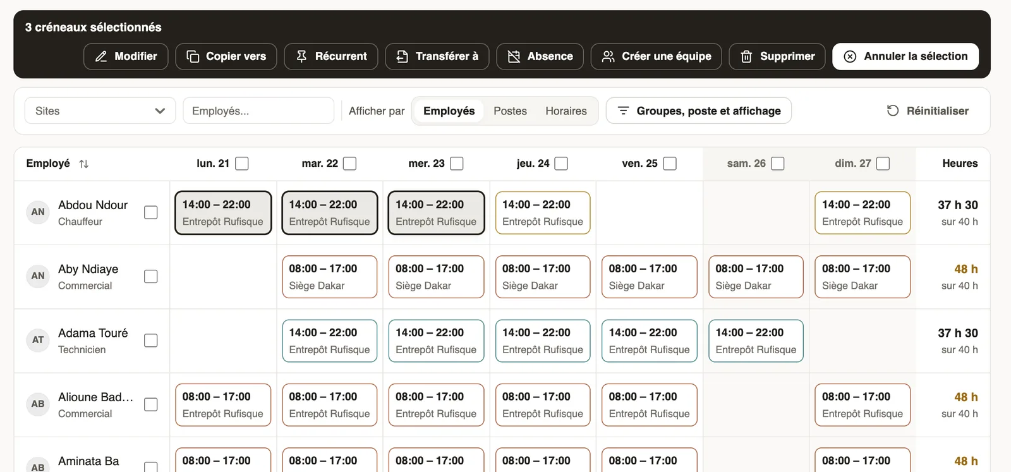Viewport: 1011px width, 472px height.
Task: Tick the mar. 22 column checkbox
Action: (x=349, y=164)
